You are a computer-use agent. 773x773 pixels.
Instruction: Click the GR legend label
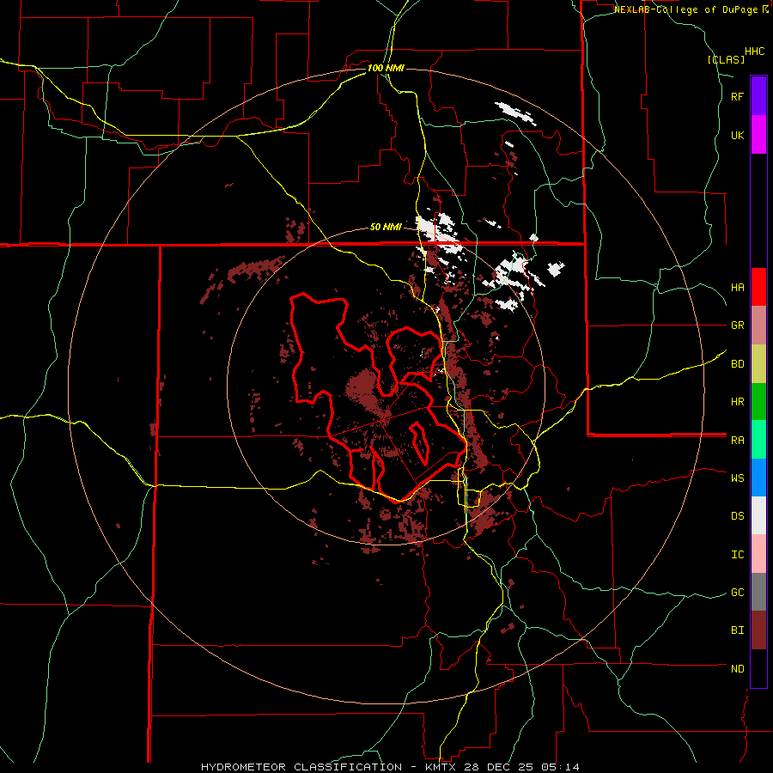(737, 326)
